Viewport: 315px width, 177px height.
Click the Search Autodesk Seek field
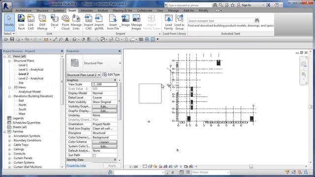coord(221,21)
